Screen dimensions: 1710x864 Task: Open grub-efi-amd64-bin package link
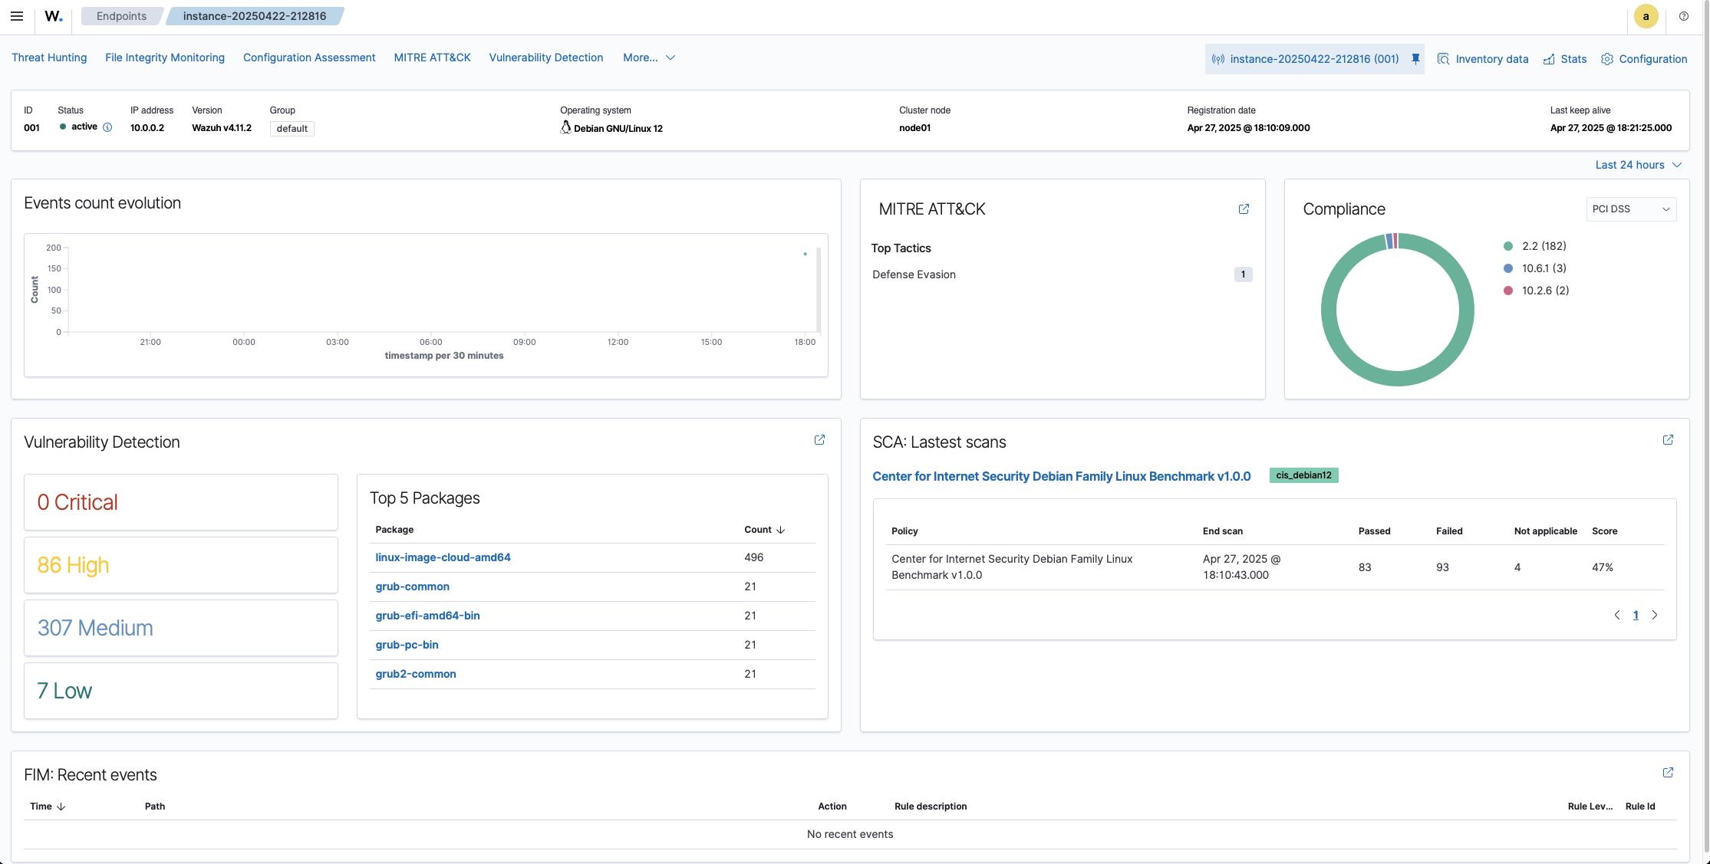tap(427, 616)
